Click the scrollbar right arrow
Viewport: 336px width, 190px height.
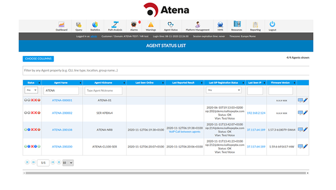tap(308, 173)
